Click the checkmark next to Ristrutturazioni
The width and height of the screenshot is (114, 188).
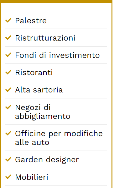(x=8, y=38)
